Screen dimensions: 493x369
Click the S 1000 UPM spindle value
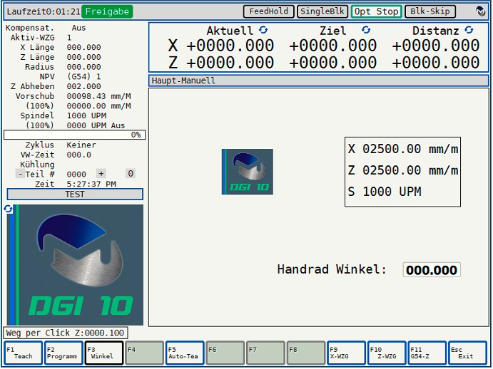385,192
